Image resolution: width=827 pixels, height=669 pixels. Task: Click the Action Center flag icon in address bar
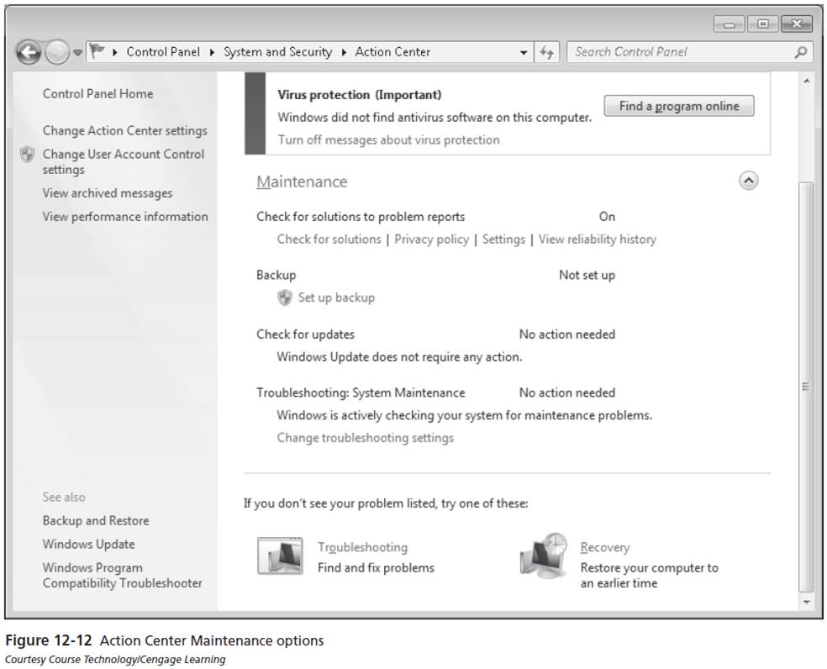[x=97, y=51]
